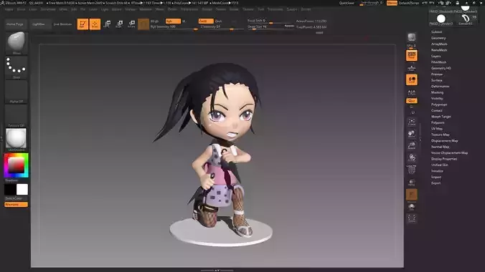Click the QuickSave button
This screenshot has height=272, width=485.
tap(347, 3)
